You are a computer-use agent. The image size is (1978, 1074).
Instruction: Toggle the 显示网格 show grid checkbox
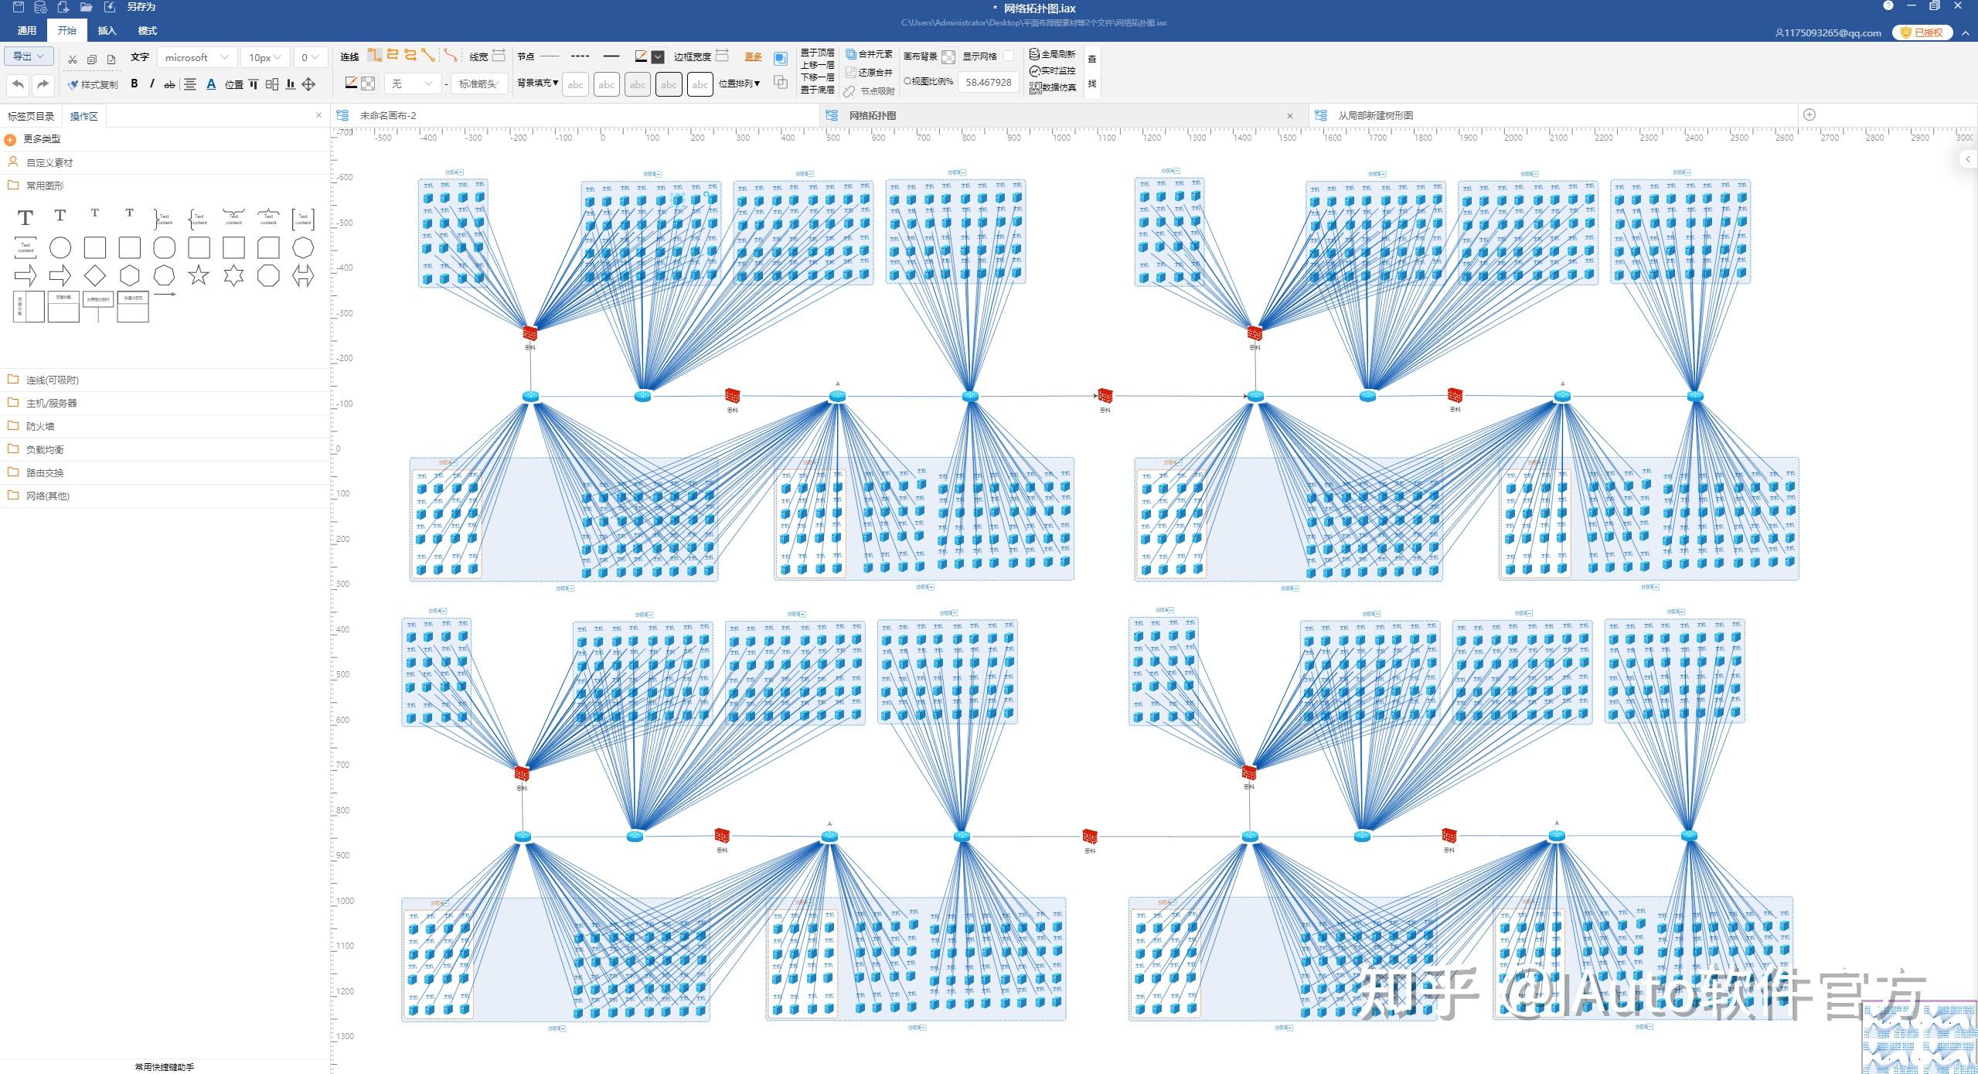coord(1008,56)
